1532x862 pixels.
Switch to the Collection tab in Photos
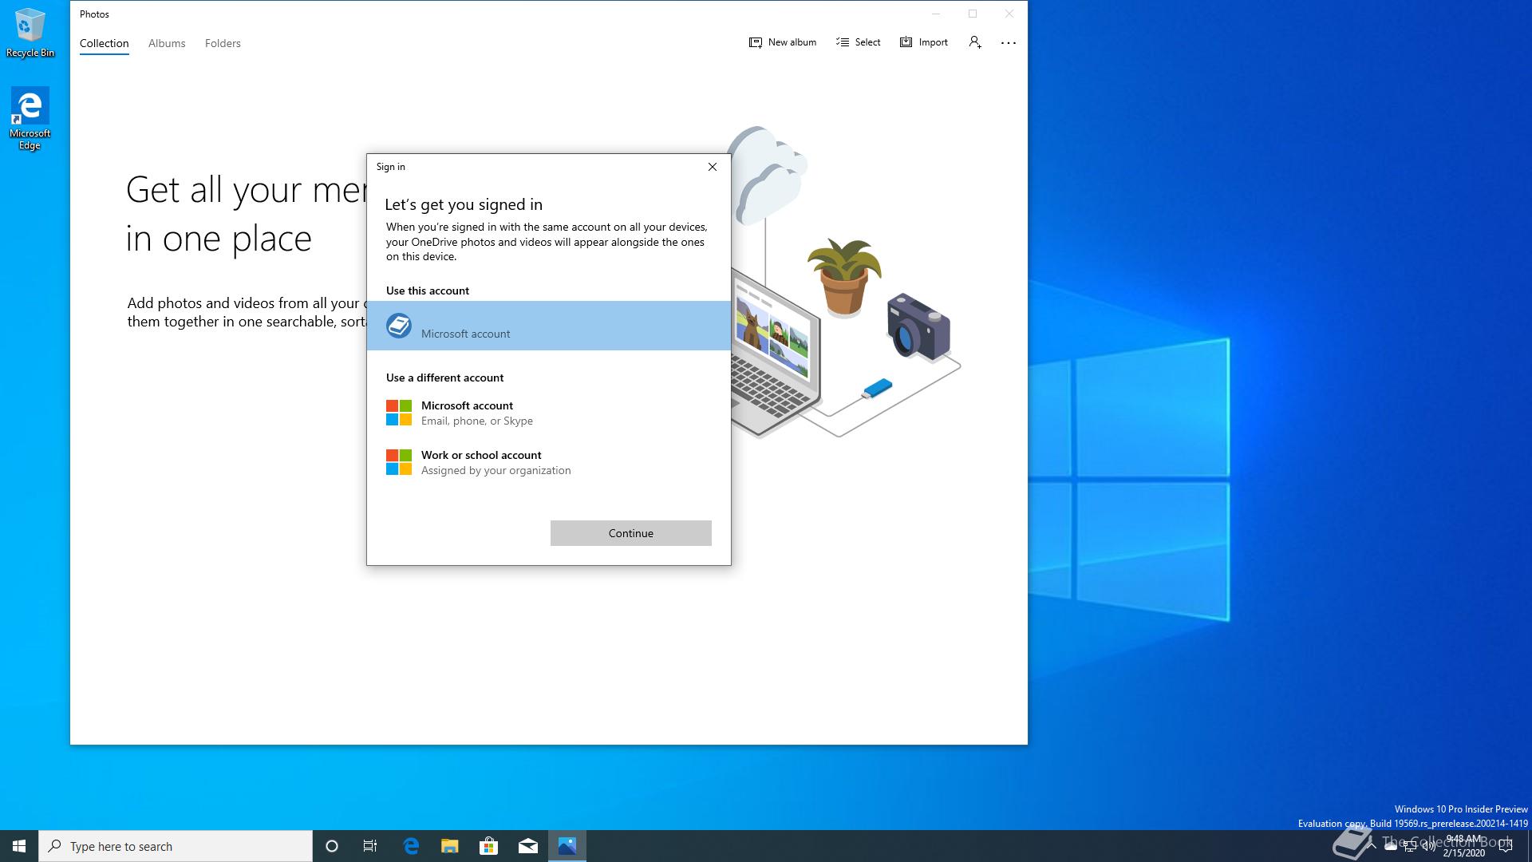pos(104,43)
